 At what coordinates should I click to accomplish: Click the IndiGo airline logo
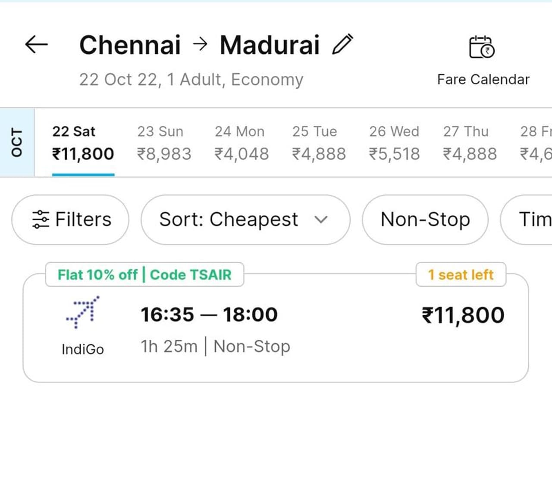pyautogui.click(x=82, y=312)
